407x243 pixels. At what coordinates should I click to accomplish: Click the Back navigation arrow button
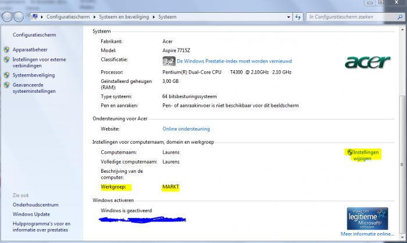7,17
